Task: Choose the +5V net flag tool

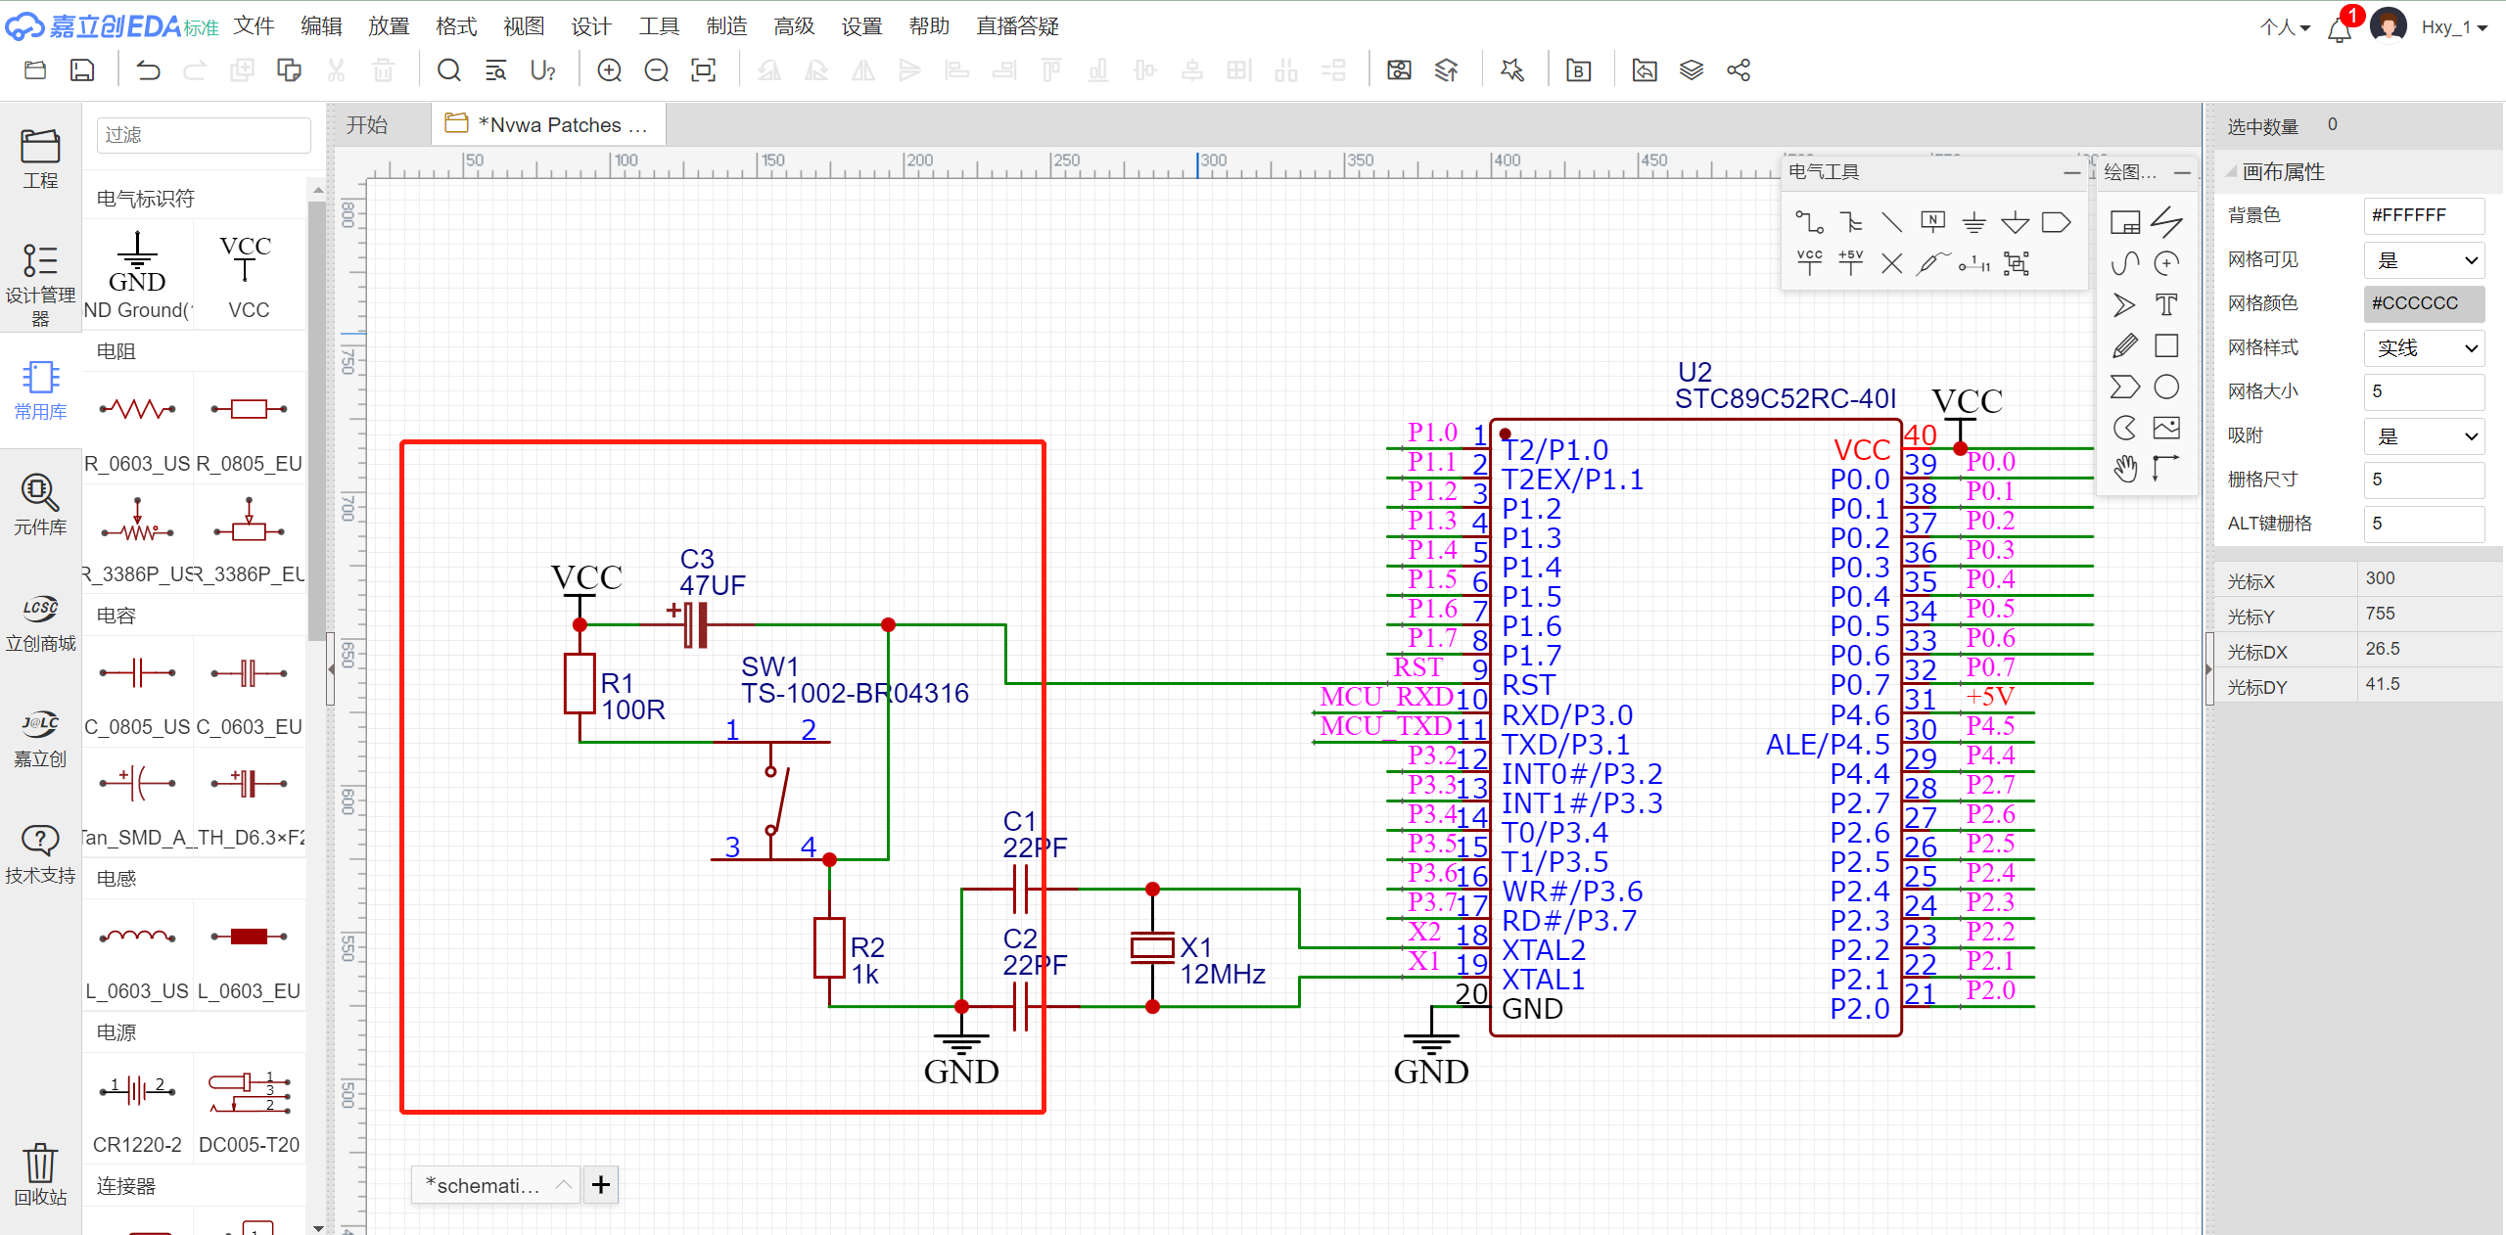Action: tap(1850, 263)
